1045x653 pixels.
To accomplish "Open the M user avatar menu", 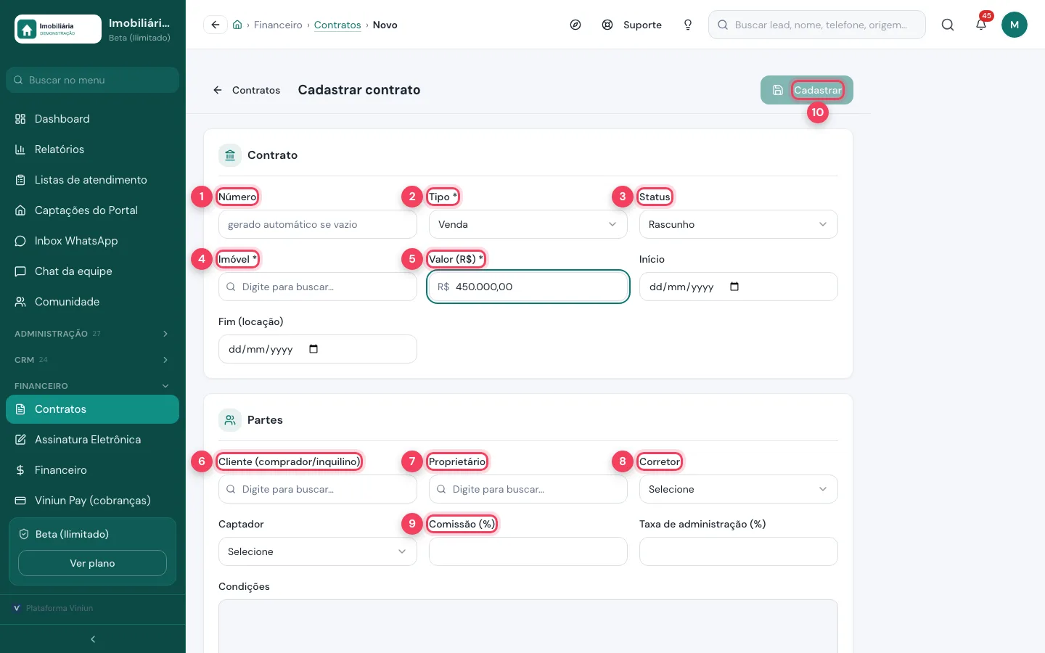I will point(1015,25).
